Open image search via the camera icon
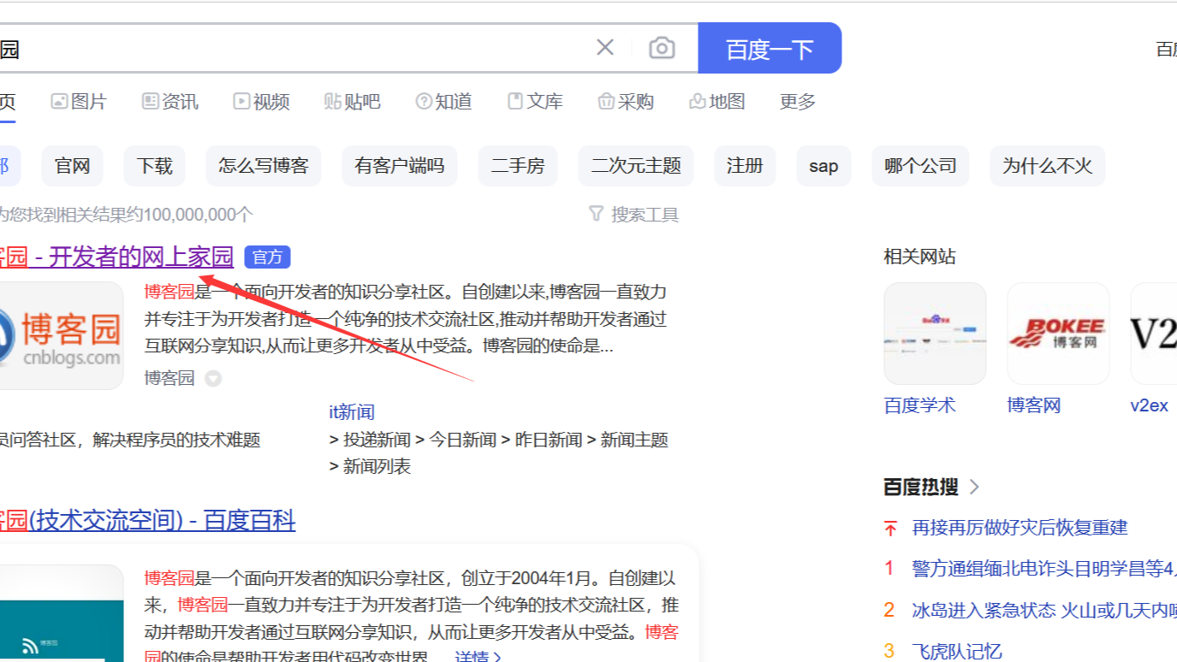This screenshot has height=662, width=1177. click(x=662, y=48)
